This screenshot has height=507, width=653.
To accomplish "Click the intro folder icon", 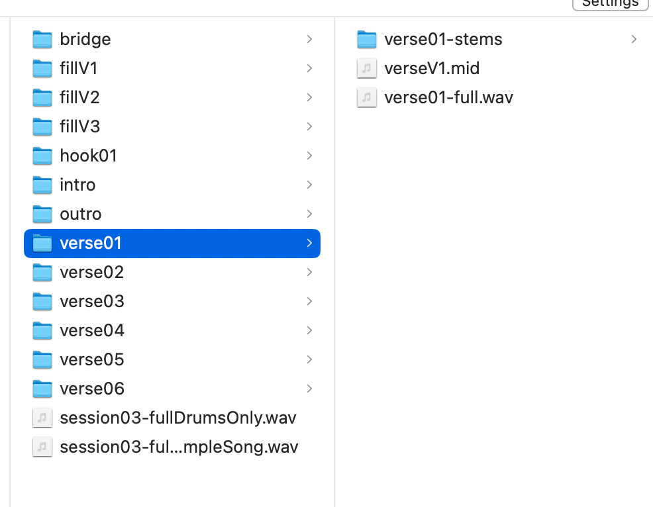I will [x=42, y=185].
